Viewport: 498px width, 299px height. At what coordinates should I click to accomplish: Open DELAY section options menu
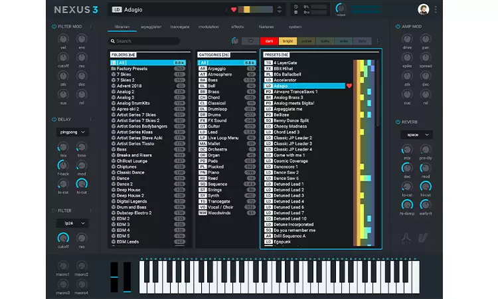[x=90, y=120]
